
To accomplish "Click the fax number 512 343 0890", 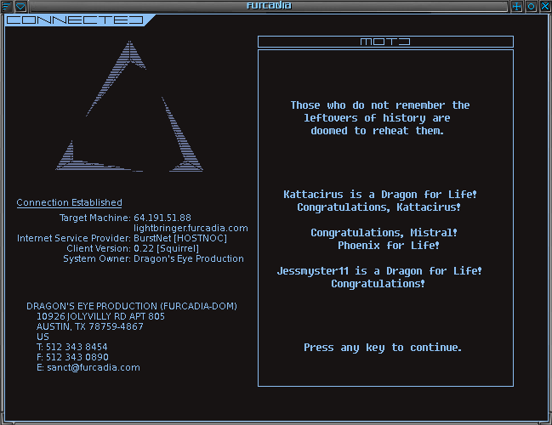I will click(x=77, y=357).
